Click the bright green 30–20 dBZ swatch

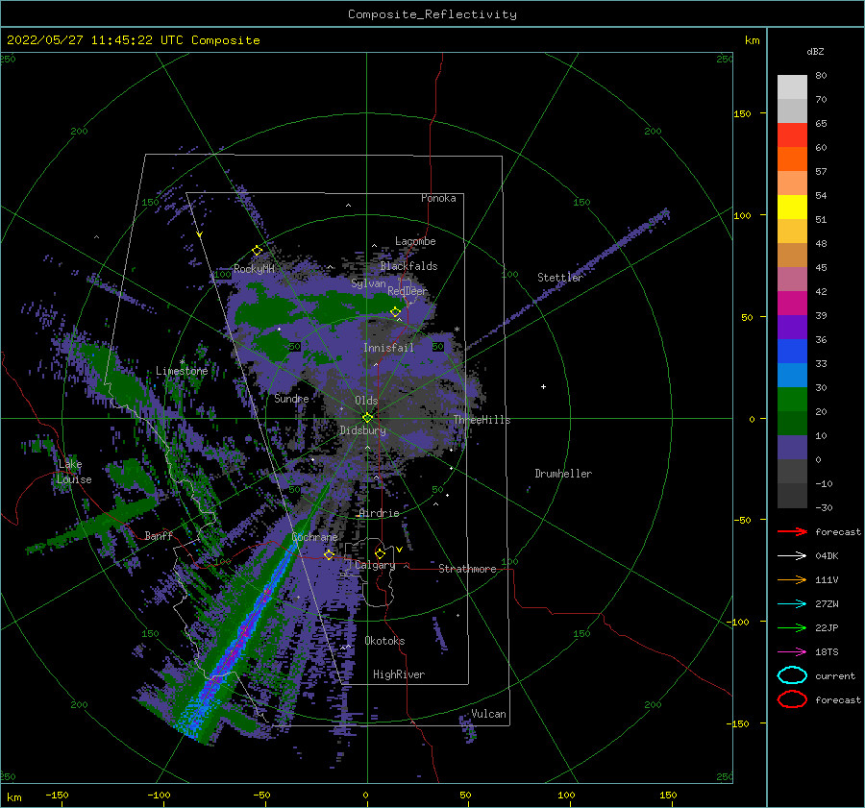pyautogui.click(x=792, y=400)
